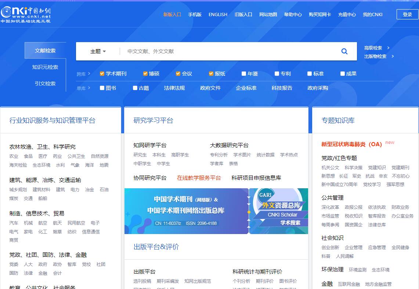Open 城乡规划 industry link
The width and height of the screenshot is (419, 289).
coord(18,190)
